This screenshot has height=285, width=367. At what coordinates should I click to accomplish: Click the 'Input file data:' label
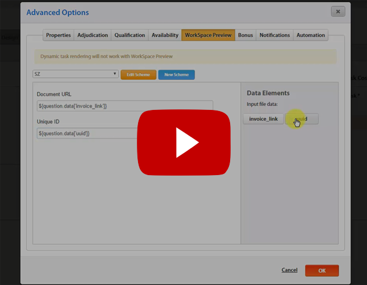tap(262, 104)
